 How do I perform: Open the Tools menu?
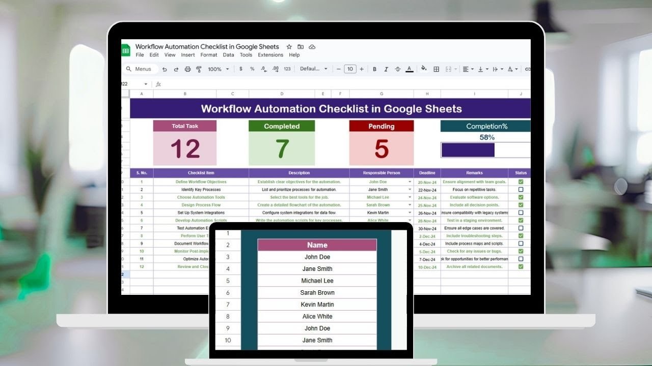pos(246,55)
